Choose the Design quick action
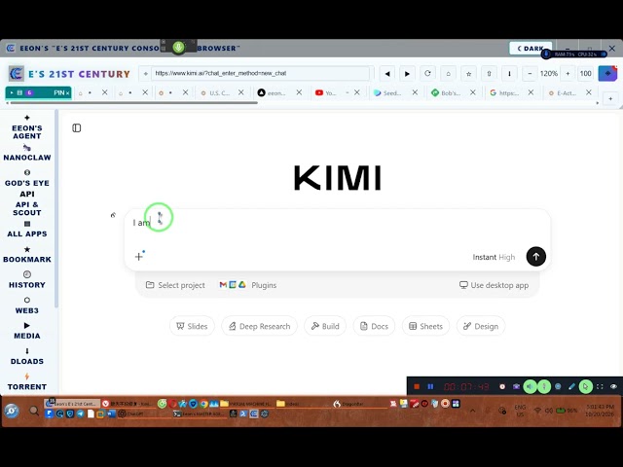 [481, 327]
